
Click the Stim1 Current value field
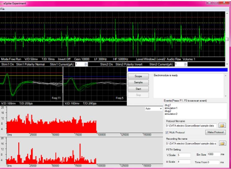(80, 64)
